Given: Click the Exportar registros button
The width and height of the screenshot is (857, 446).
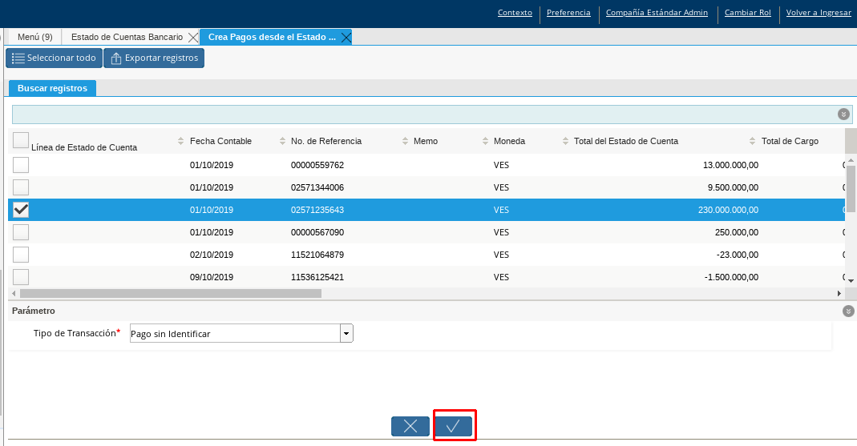Looking at the screenshot, I should (x=154, y=58).
